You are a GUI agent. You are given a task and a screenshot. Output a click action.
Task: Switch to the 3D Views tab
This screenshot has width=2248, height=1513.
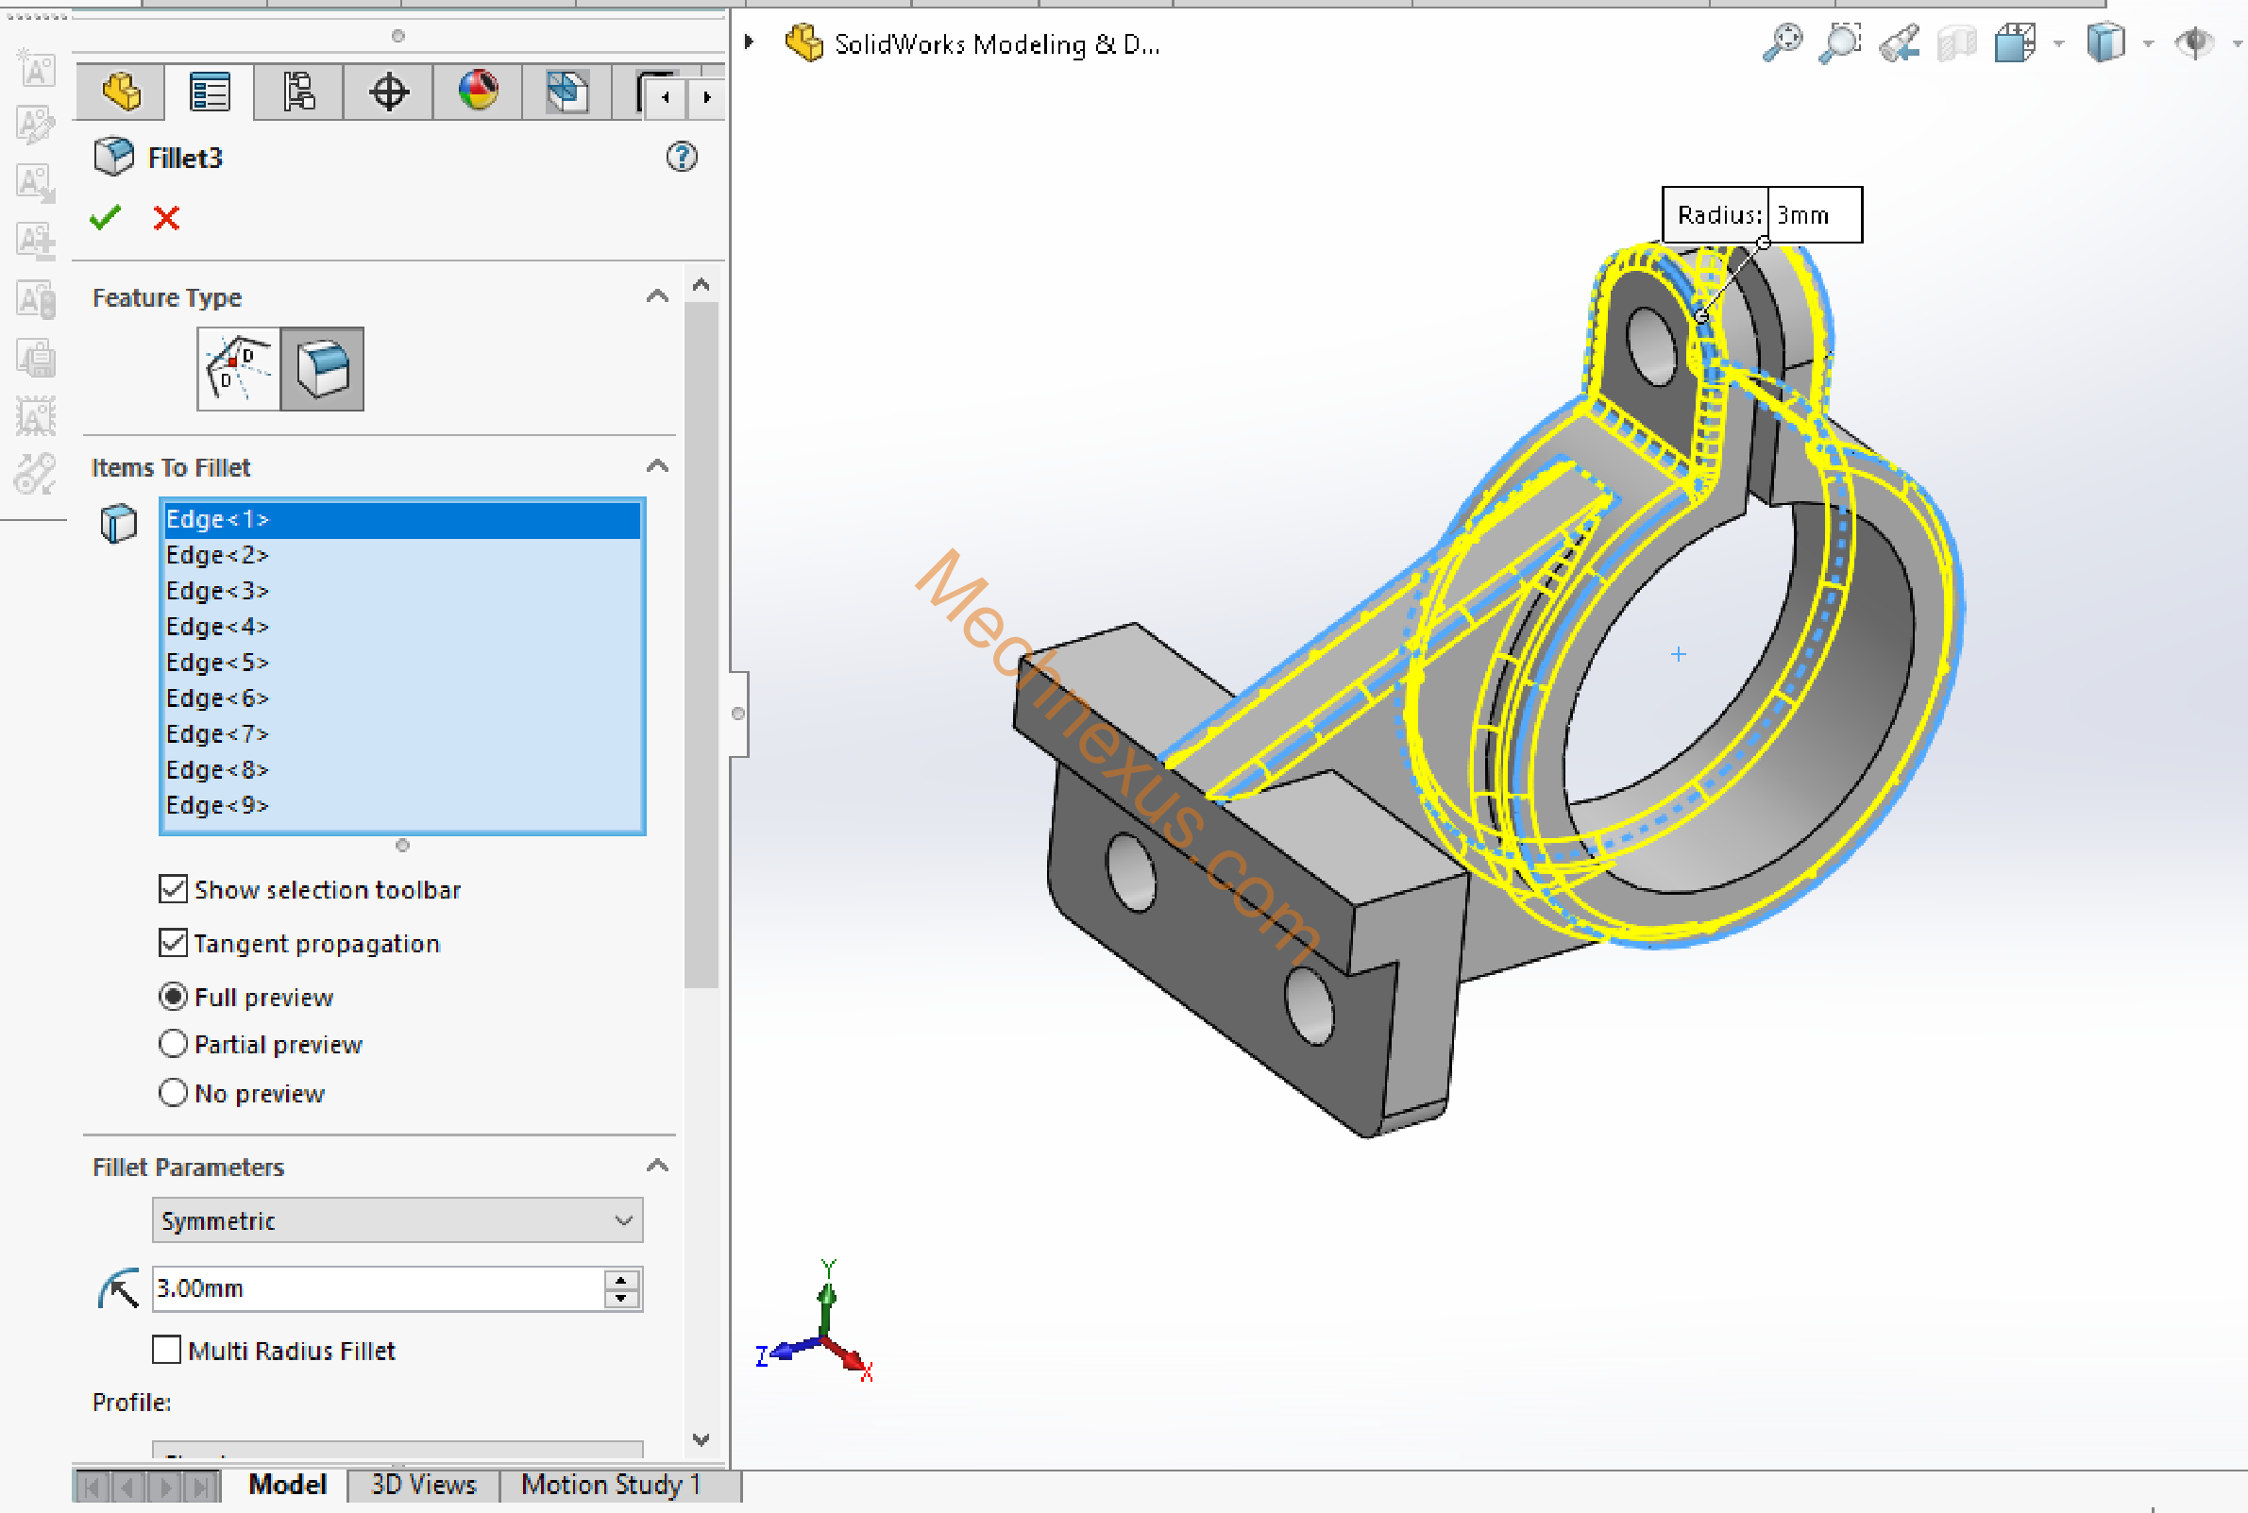pos(423,1484)
